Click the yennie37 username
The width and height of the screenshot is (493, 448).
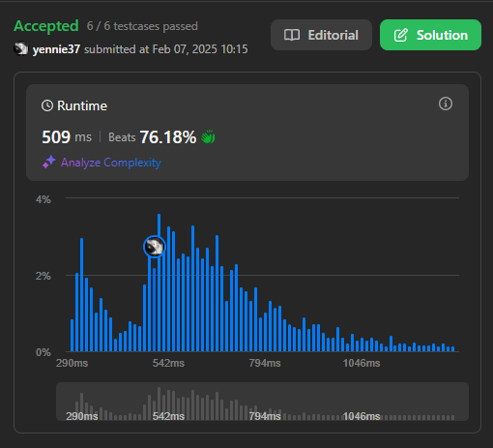(56, 49)
